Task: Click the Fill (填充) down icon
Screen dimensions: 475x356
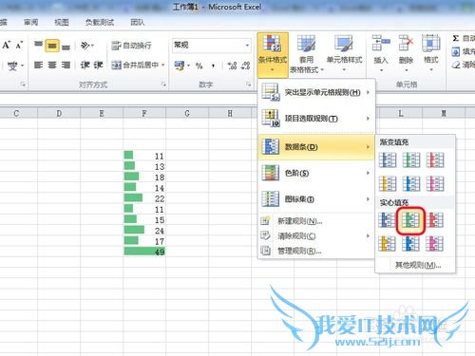Action: (456, 51)
